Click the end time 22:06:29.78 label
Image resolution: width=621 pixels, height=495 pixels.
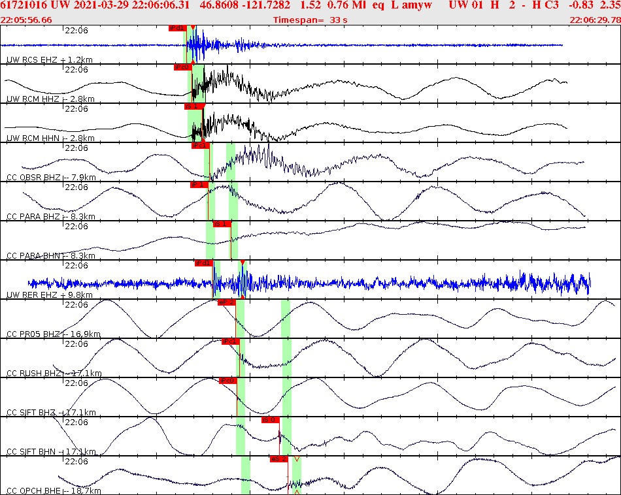tap(596, 20)
